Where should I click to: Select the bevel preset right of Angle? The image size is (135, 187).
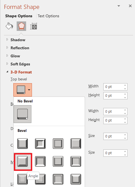point(40,161)
